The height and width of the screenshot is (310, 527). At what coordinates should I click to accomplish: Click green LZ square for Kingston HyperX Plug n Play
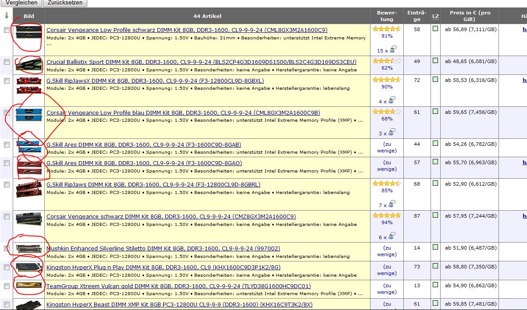[x=435, y=266]
